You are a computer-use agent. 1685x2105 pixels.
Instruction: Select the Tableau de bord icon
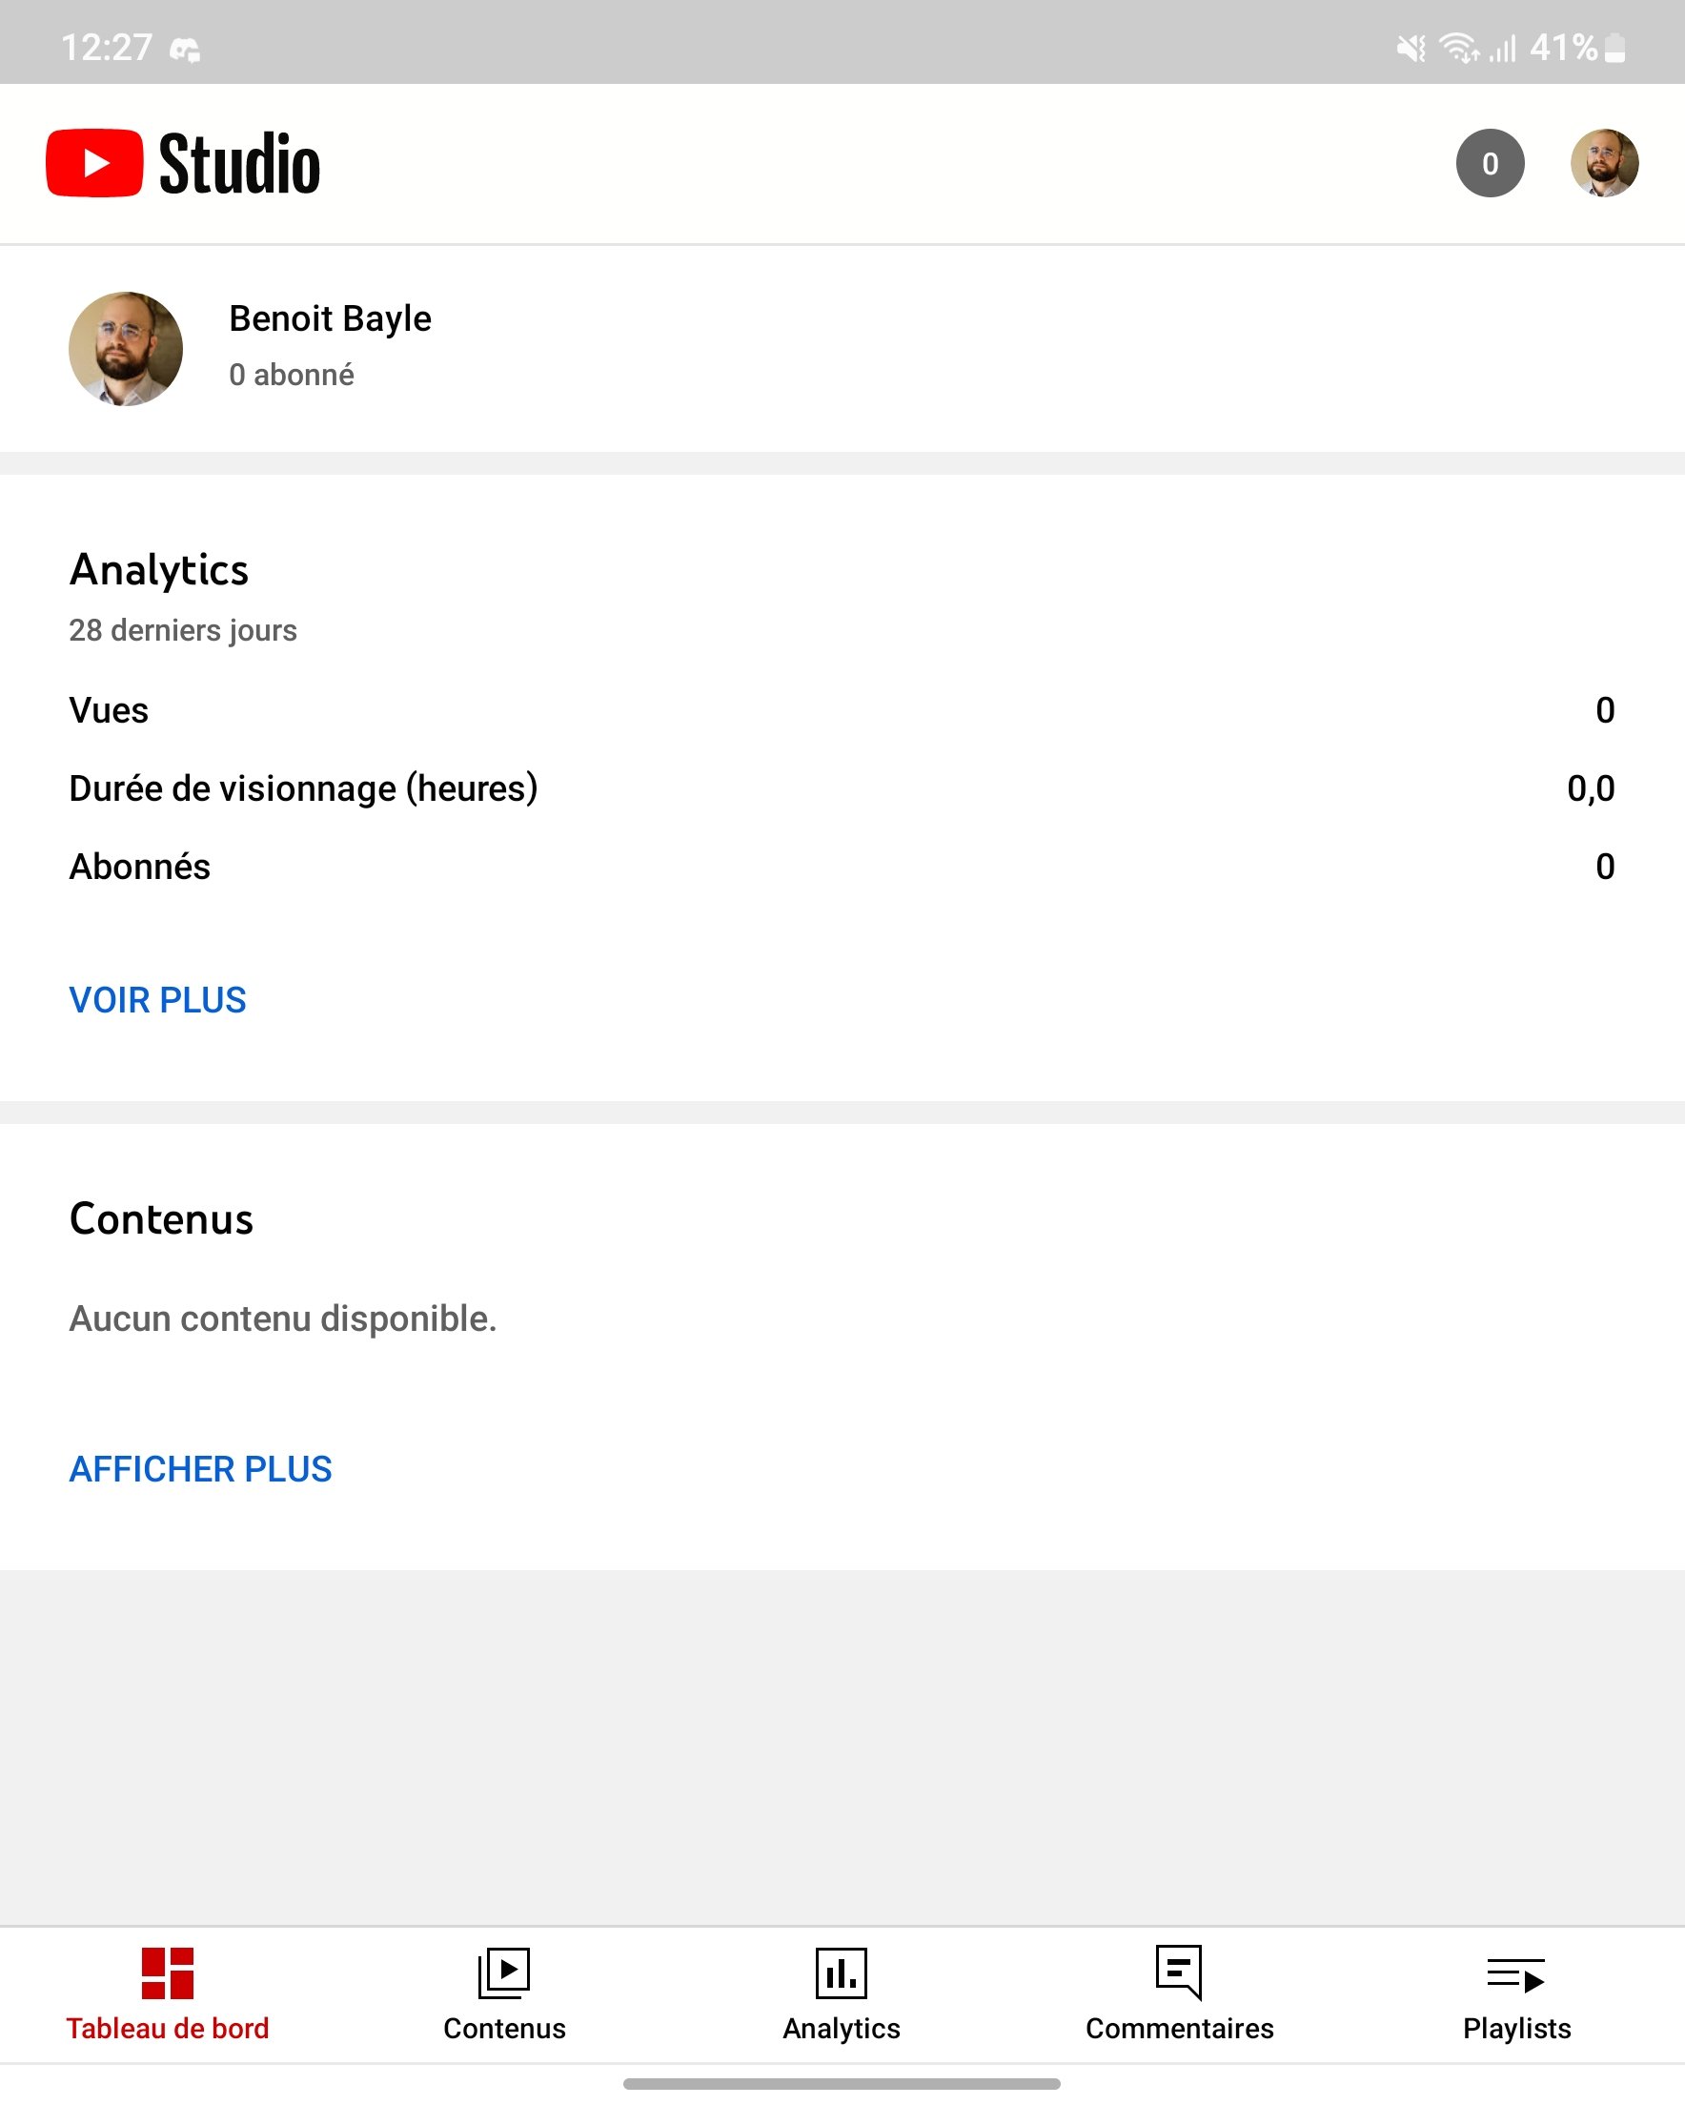[167, 1973]
